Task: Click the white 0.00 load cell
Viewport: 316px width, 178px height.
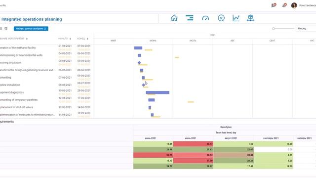Action: pyautogui.click(x=274, y=149)
